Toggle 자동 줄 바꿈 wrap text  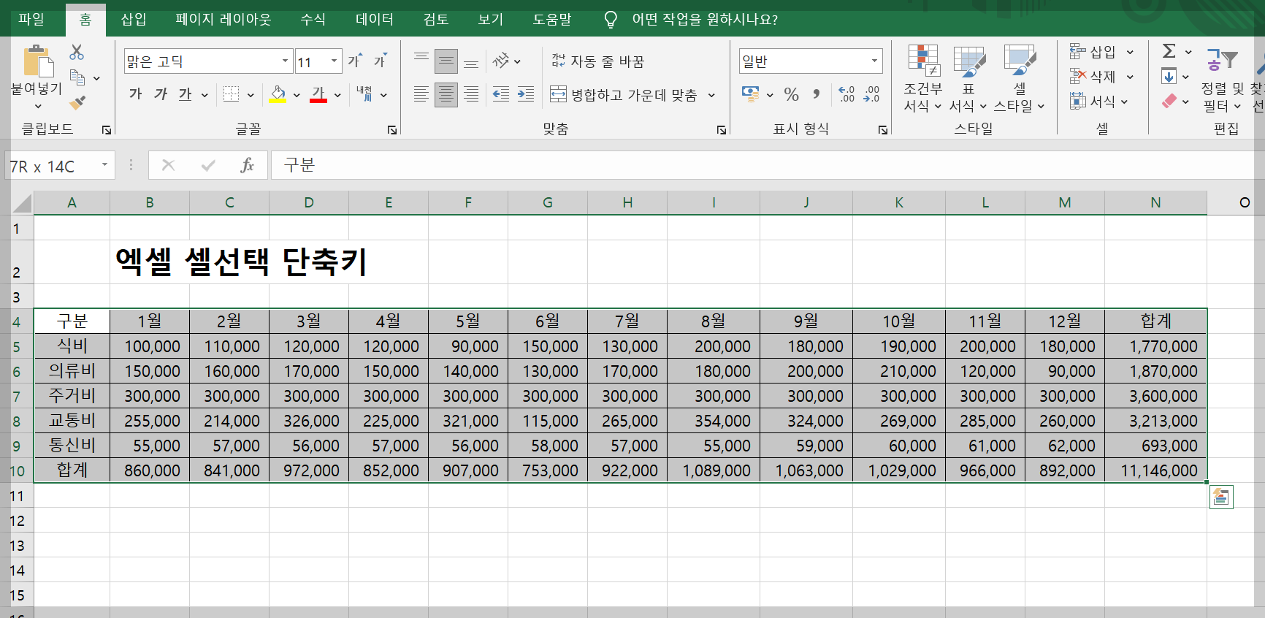click(597, 61)
